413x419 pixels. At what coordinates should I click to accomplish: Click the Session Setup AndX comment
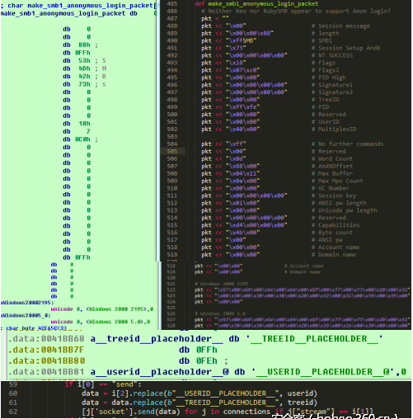tap(350, 48)
